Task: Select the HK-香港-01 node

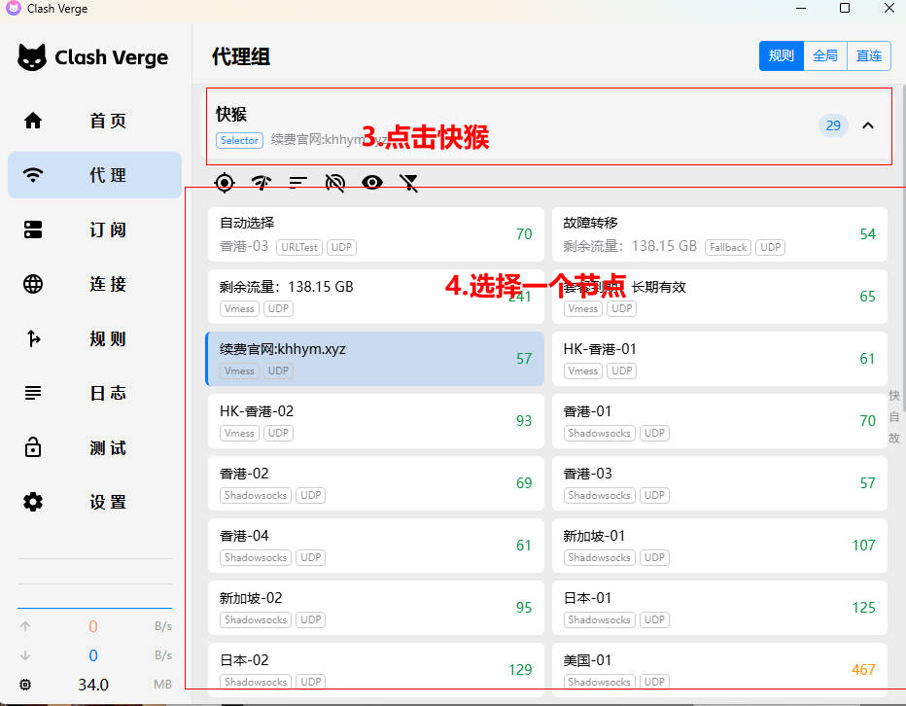Action: pyautogui.click(x=719, y=359)
